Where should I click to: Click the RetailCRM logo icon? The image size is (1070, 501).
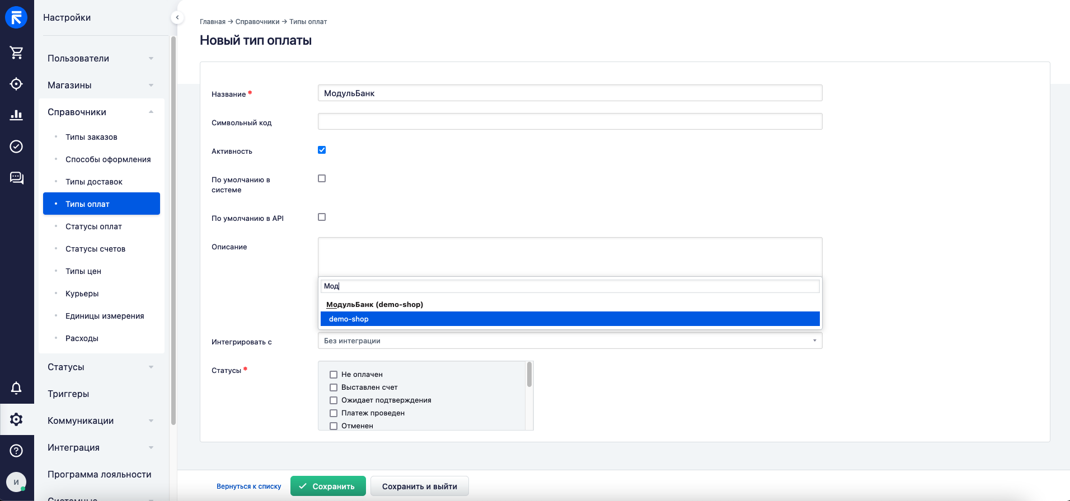tap(16, 17)
